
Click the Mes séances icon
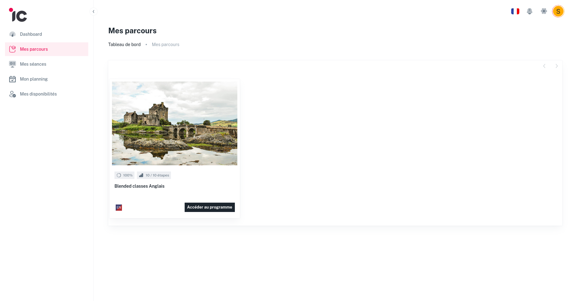[x=12, y=64]
